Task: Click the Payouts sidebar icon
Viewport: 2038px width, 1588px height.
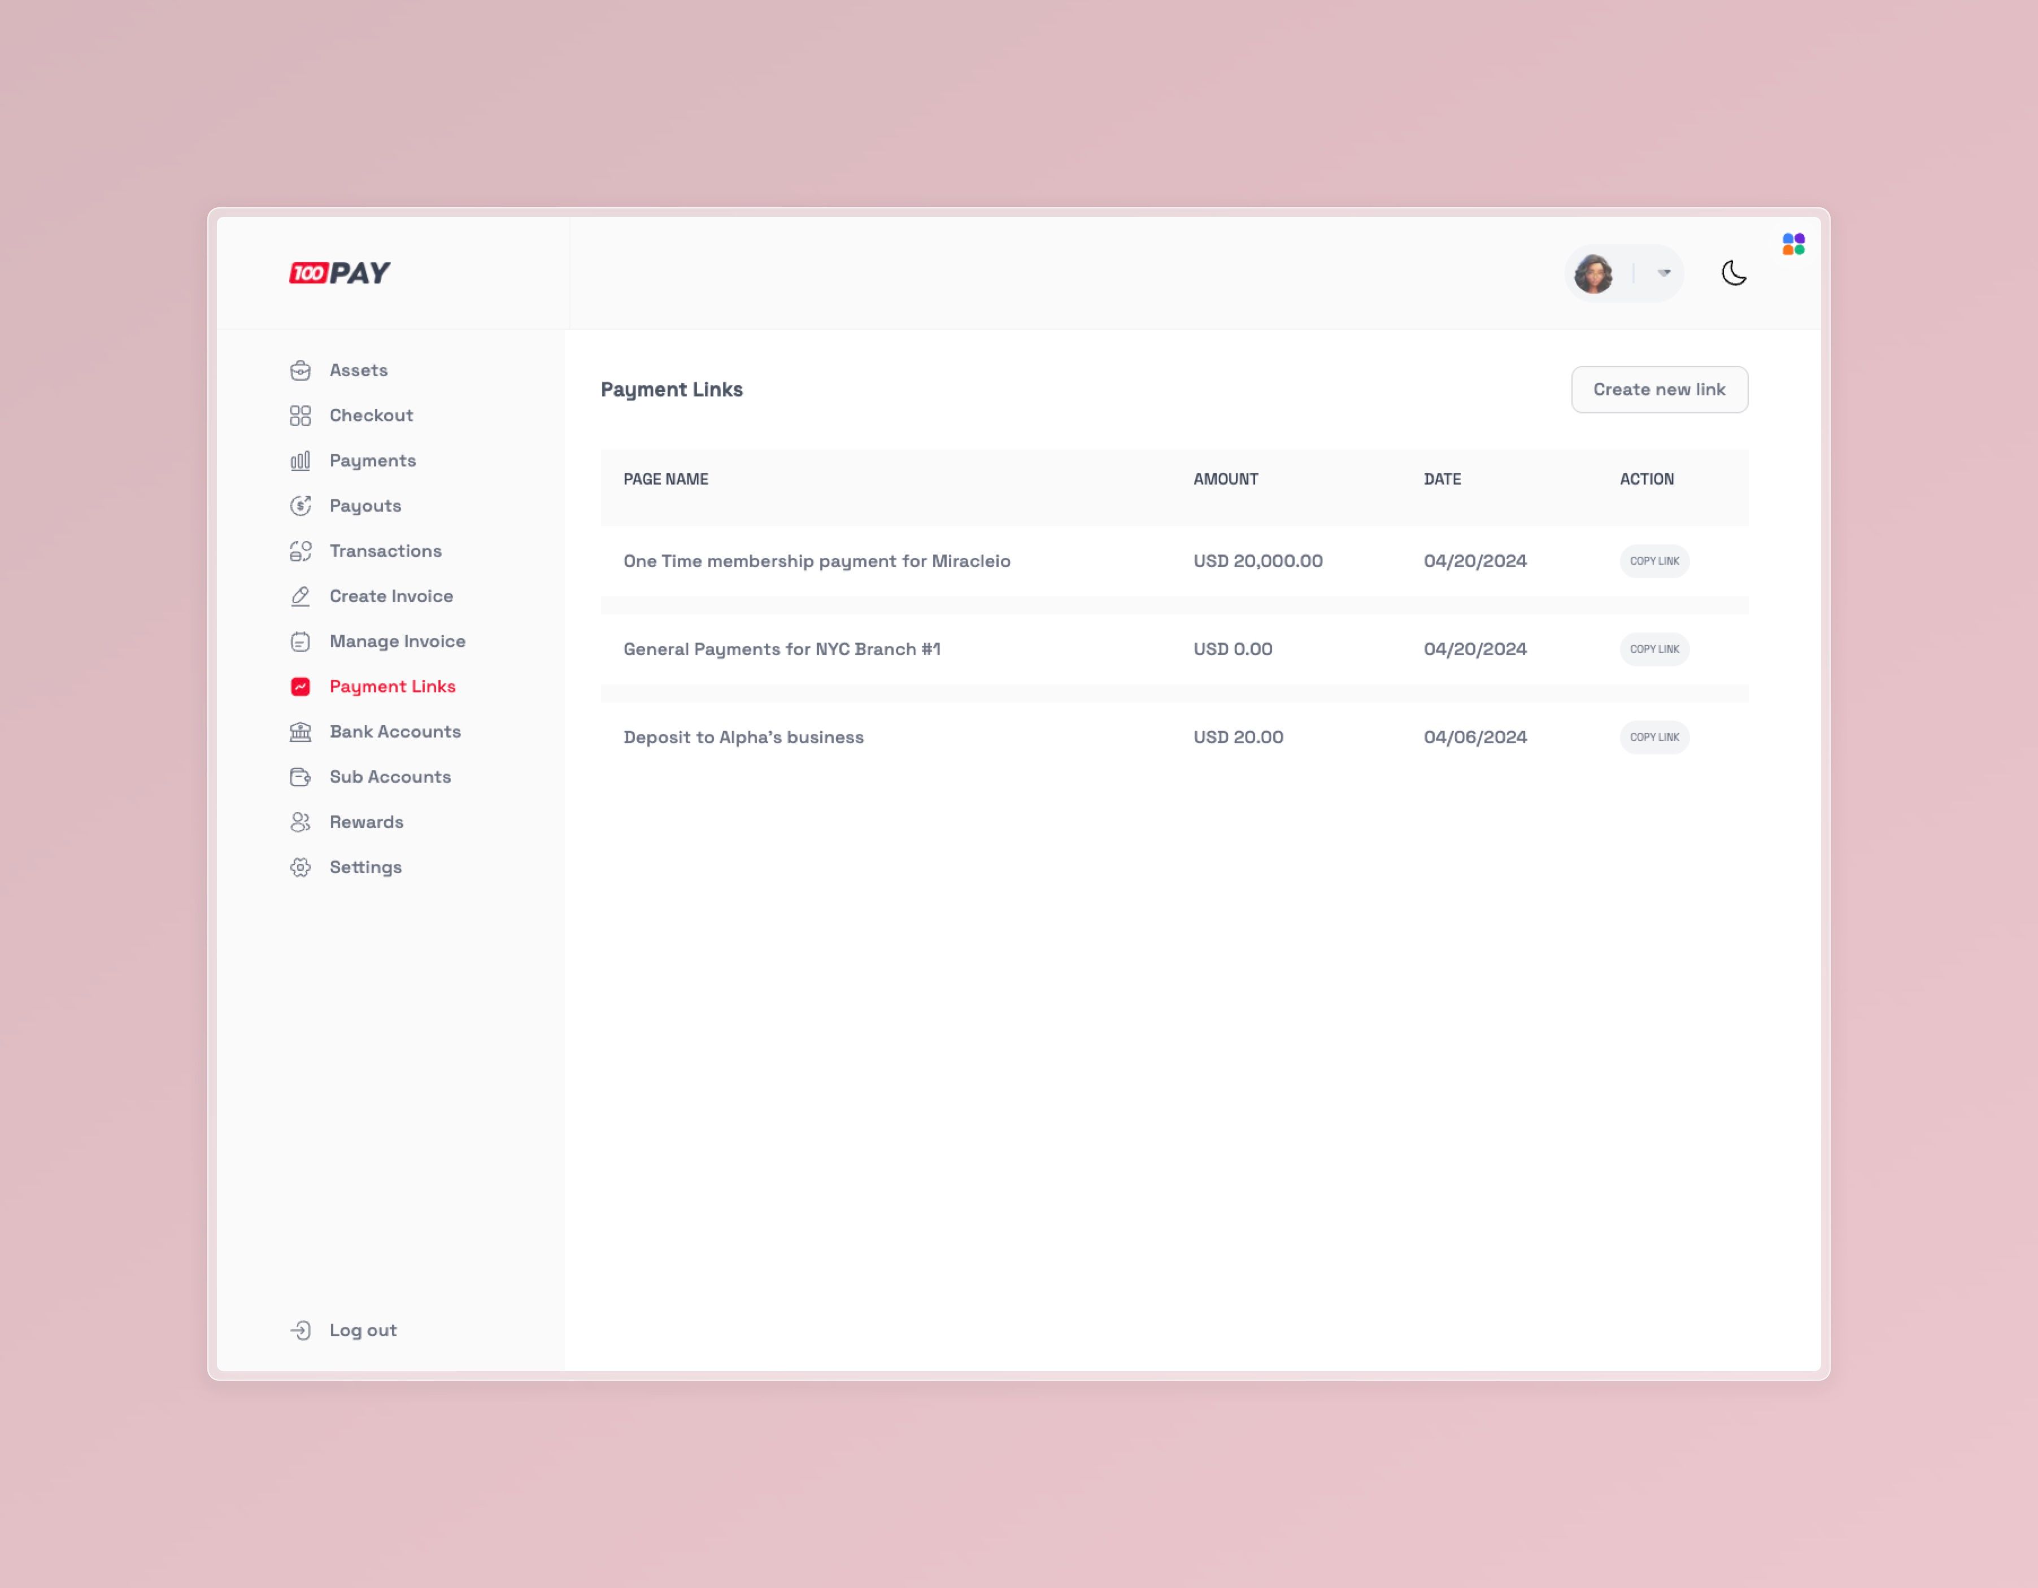Action: 299,504
